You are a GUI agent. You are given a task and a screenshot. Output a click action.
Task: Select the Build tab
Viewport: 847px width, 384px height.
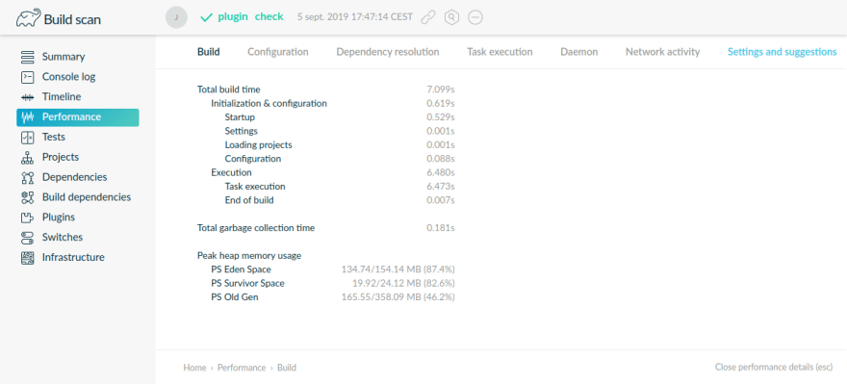tap(209, 52)
